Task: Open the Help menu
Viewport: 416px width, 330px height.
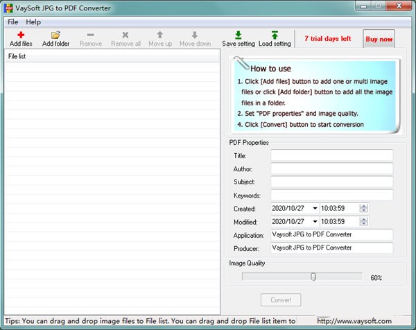Action: (x=33, y=22)
